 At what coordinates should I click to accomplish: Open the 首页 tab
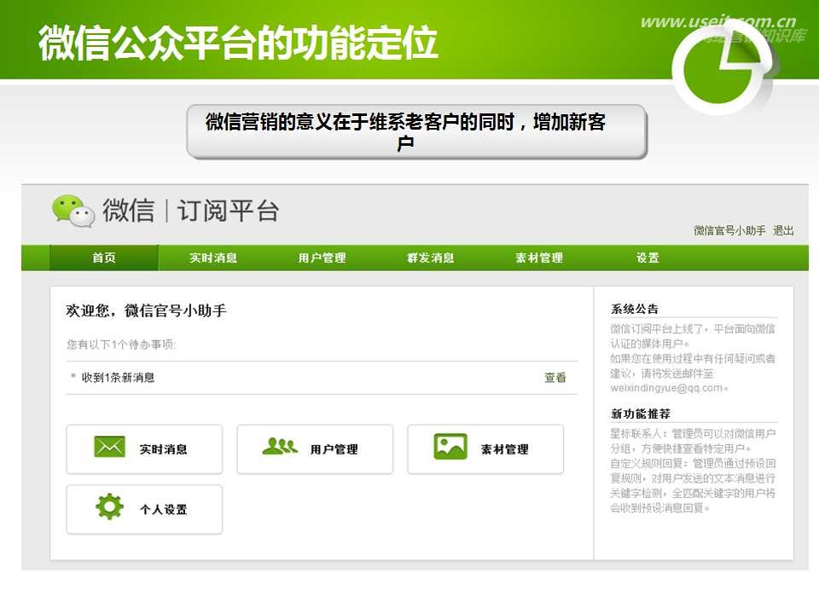coord(104,258)
